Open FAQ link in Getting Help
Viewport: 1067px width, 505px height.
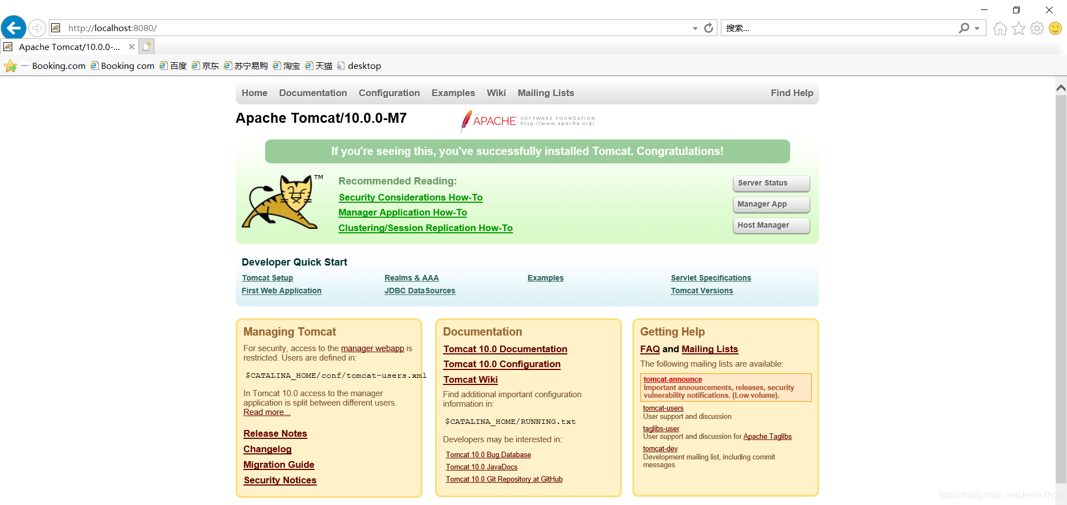[650, 349]
